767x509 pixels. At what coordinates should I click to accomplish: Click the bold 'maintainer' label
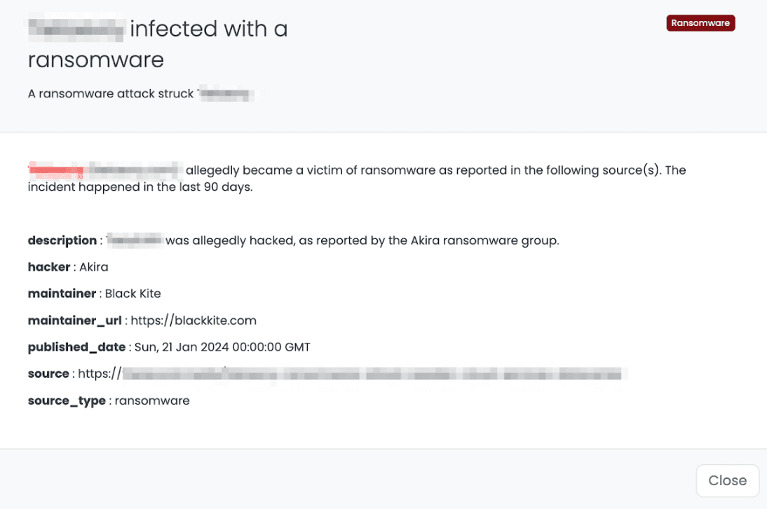pos(62,294)
